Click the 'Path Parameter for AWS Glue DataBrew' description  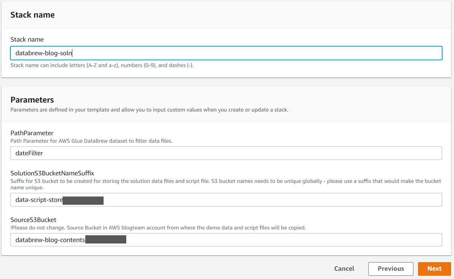pyautogui.click(x=91, y=141)
